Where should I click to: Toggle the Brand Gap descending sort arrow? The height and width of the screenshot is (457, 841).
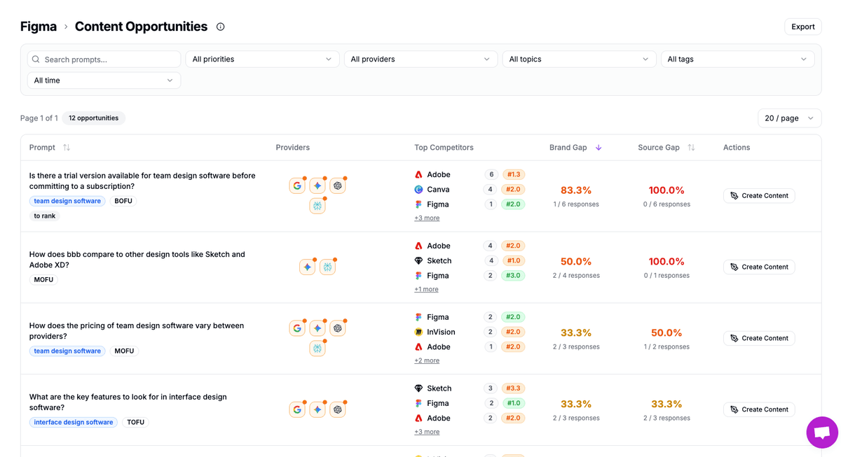[599, 148]
